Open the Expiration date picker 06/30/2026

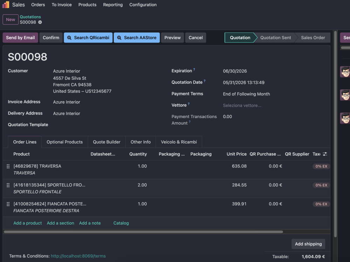235,71
